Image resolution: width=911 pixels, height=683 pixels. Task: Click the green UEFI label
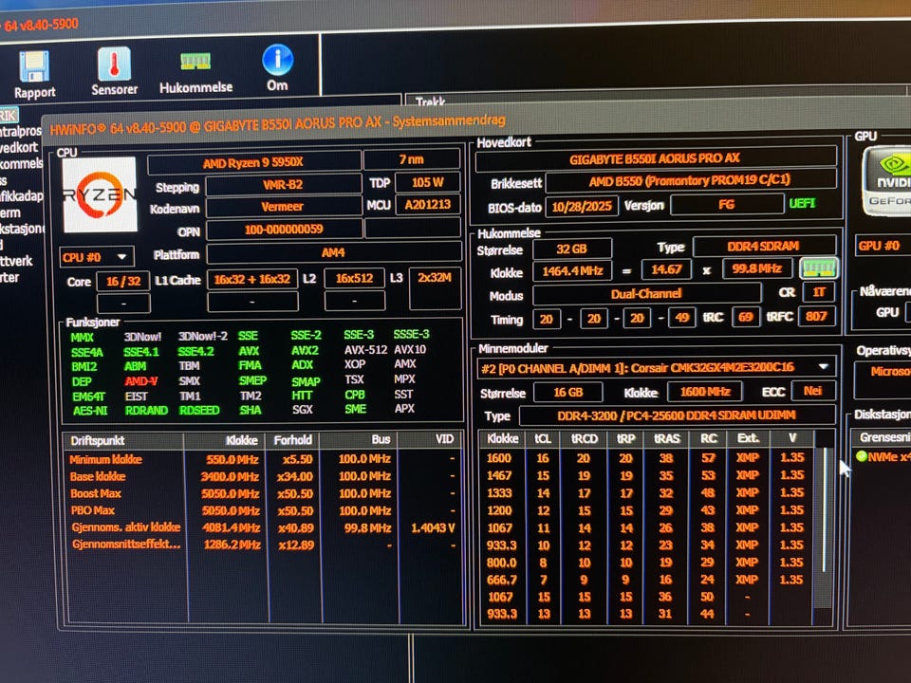coord(802,203)
